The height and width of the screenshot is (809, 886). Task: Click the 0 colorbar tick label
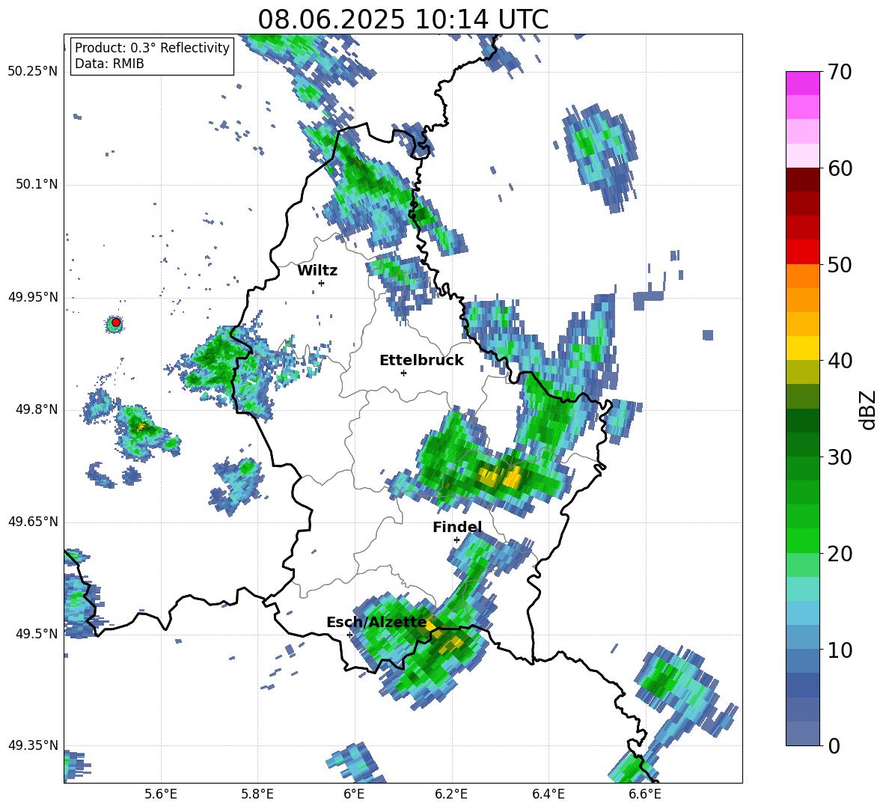[x=834, y=745]
